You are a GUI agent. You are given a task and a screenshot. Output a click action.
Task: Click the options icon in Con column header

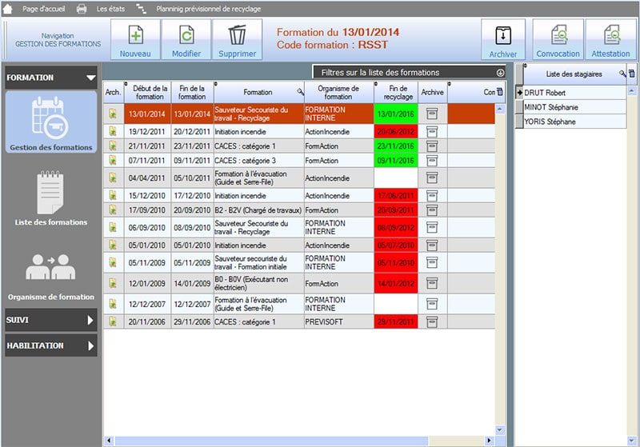499,92
